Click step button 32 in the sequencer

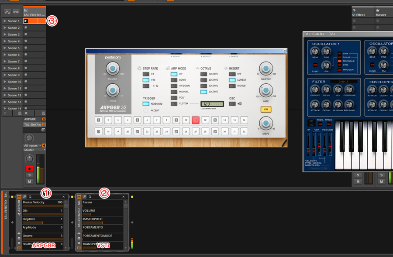244,131
